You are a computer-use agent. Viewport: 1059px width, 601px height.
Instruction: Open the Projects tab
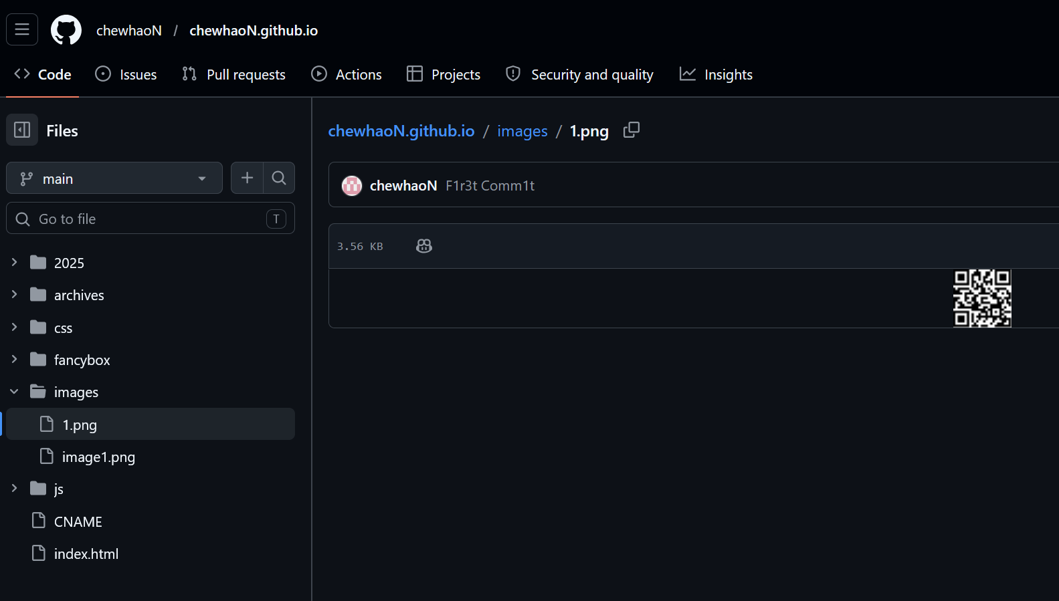pos(444,74)
